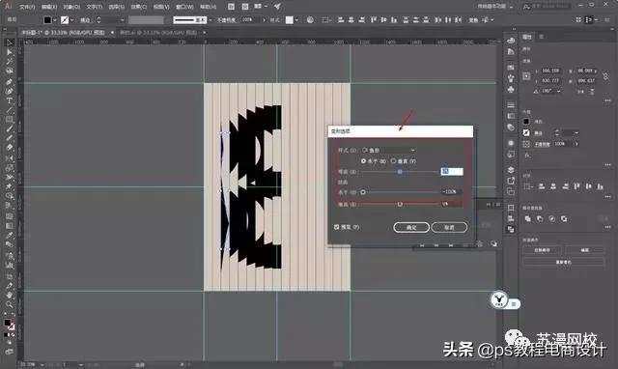618x369 pixels.
Task: Select the Eraser tool
Action: point(10,148)
